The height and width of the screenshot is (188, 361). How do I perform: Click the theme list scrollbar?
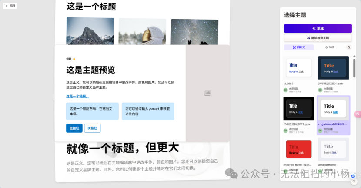click(x=354, y=67)
